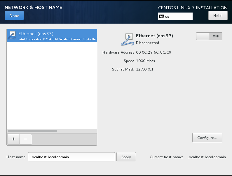
Task: Click the current host name localhost.localdomain value
Action: [207, 157]
